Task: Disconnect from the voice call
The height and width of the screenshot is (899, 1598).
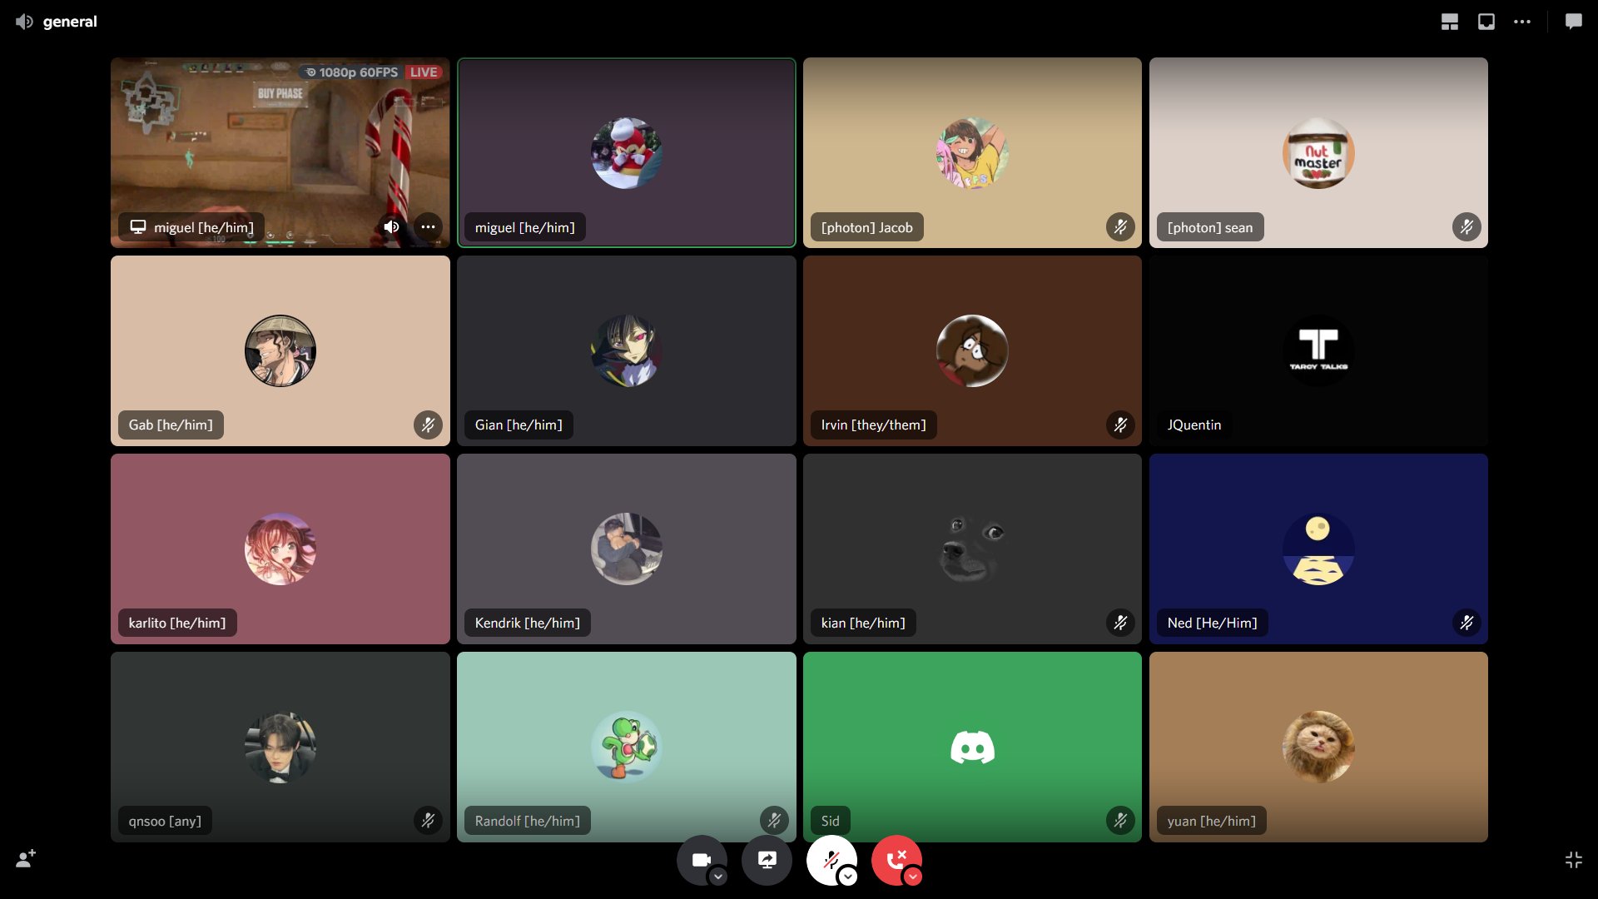Action: click(895, 860)
